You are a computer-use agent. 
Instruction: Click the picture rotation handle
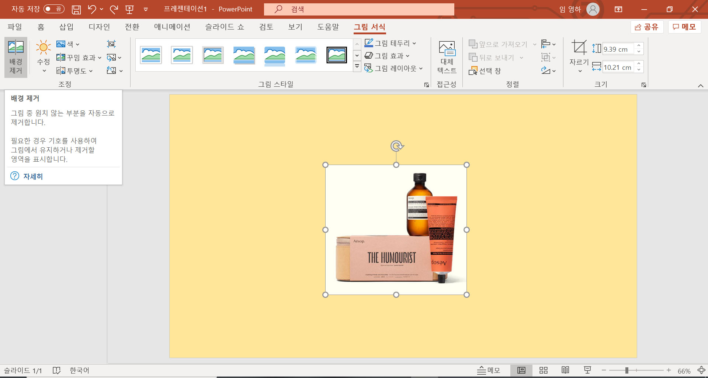tap(397, 146)
